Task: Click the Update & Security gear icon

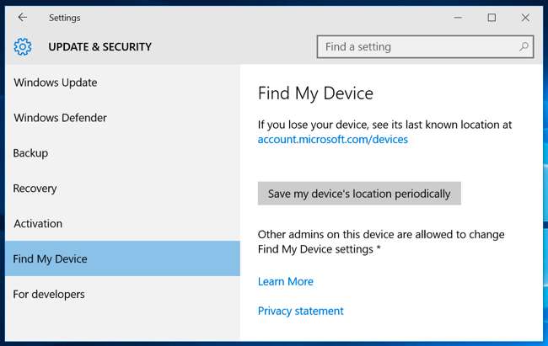Action: click(23, 47)
